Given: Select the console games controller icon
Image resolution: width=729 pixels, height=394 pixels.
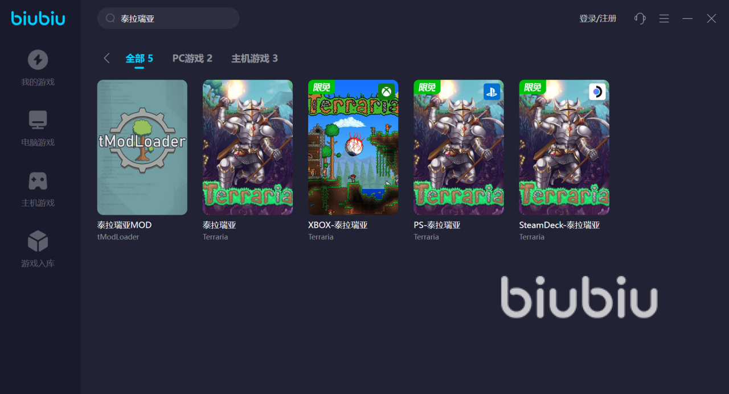Looking at the screenshot, I should 38,181.
